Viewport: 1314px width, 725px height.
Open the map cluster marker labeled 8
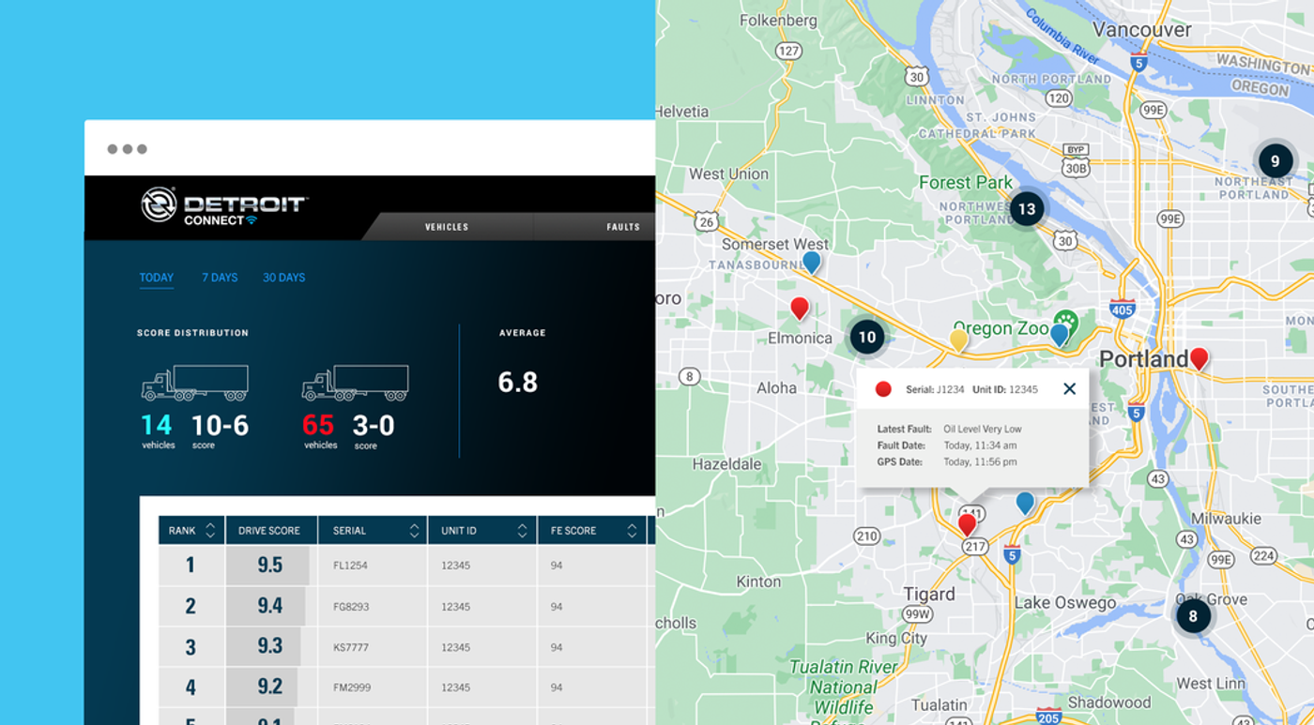tap(1193, 616)
